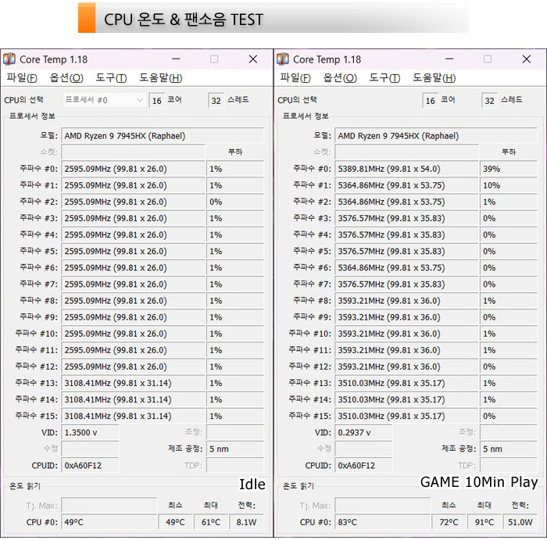Open 파일(F) menu in right GAME window
Viewport: 547px width, 540px height.
pyautogui.click(x=295, y=77)
